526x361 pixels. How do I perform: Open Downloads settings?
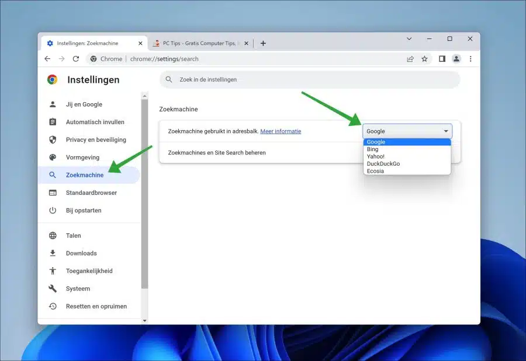tap(89, 253)
